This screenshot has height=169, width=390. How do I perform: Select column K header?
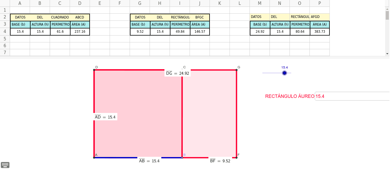(220, 3)
